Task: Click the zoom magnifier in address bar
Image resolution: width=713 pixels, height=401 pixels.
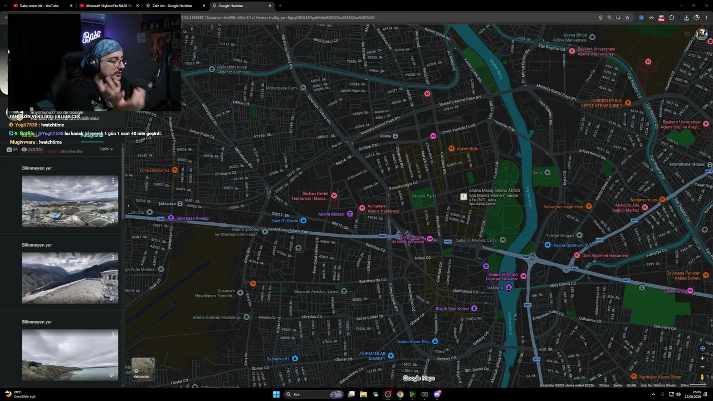Action: (x=609, y=18)
